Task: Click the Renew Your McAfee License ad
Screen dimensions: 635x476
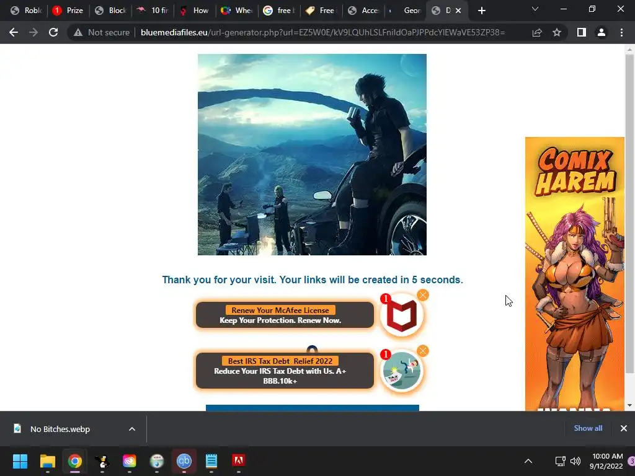Action: point(285,315)
